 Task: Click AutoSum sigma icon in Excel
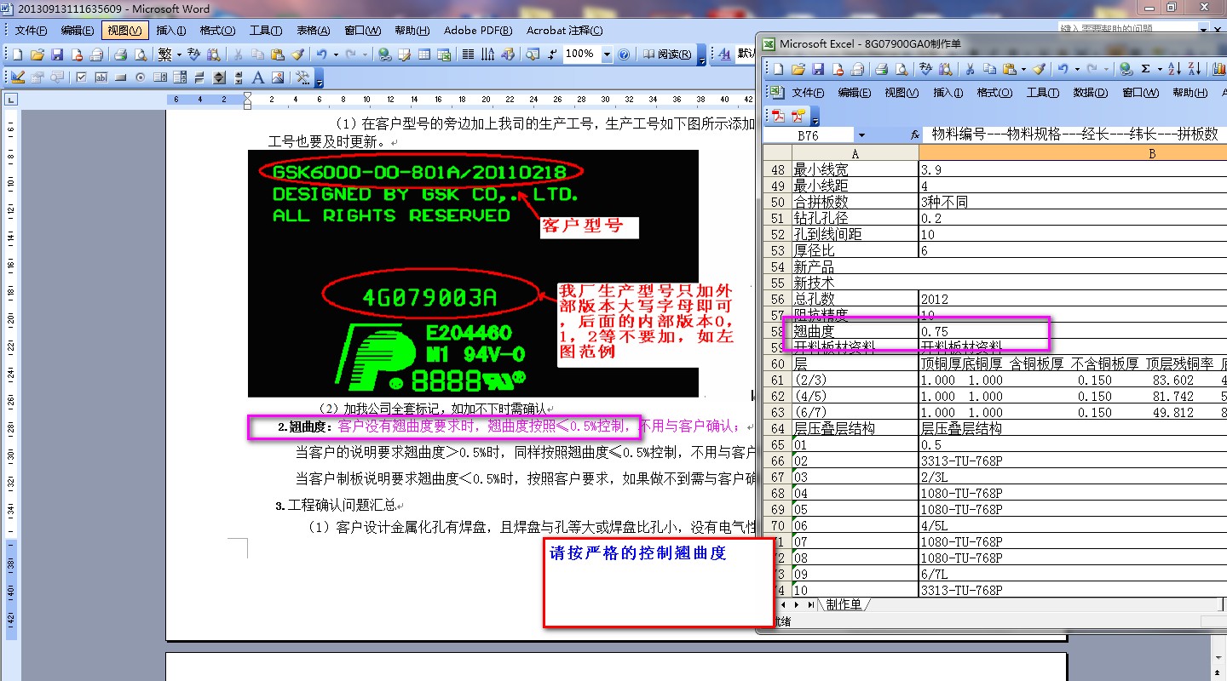click(x=1145, y=69)
